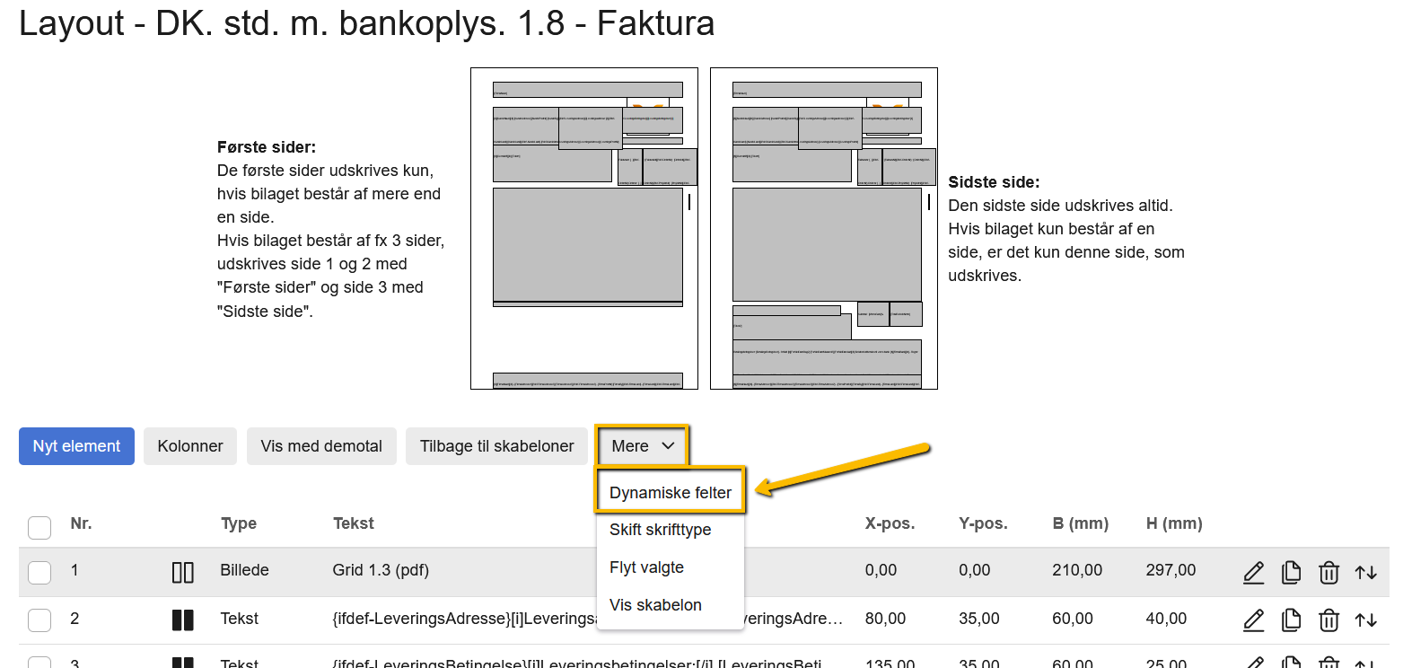Viewport: 1403px width, 668px height.
Task: Click the reorder arrows icon on row 2
Action: coord(1366,620)
